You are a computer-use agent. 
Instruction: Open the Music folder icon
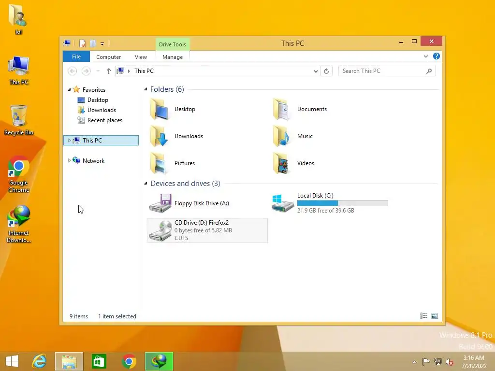coord(281,136)
